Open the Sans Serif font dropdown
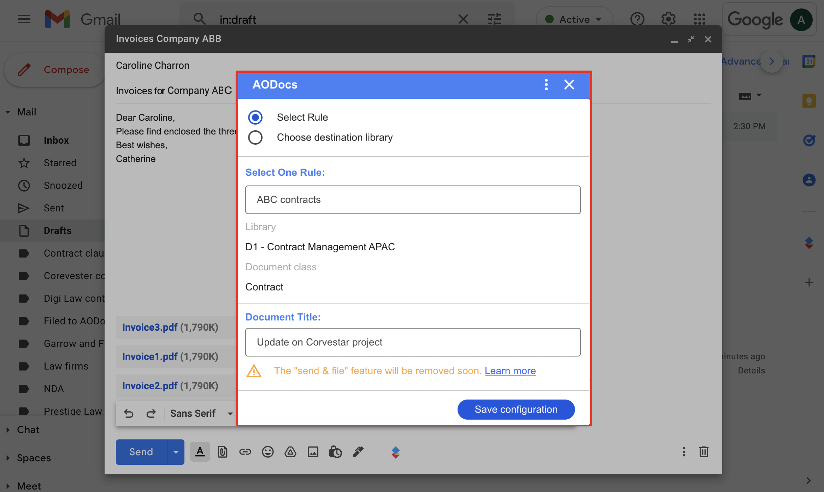824x492 pixels. [x=201, y=414]
